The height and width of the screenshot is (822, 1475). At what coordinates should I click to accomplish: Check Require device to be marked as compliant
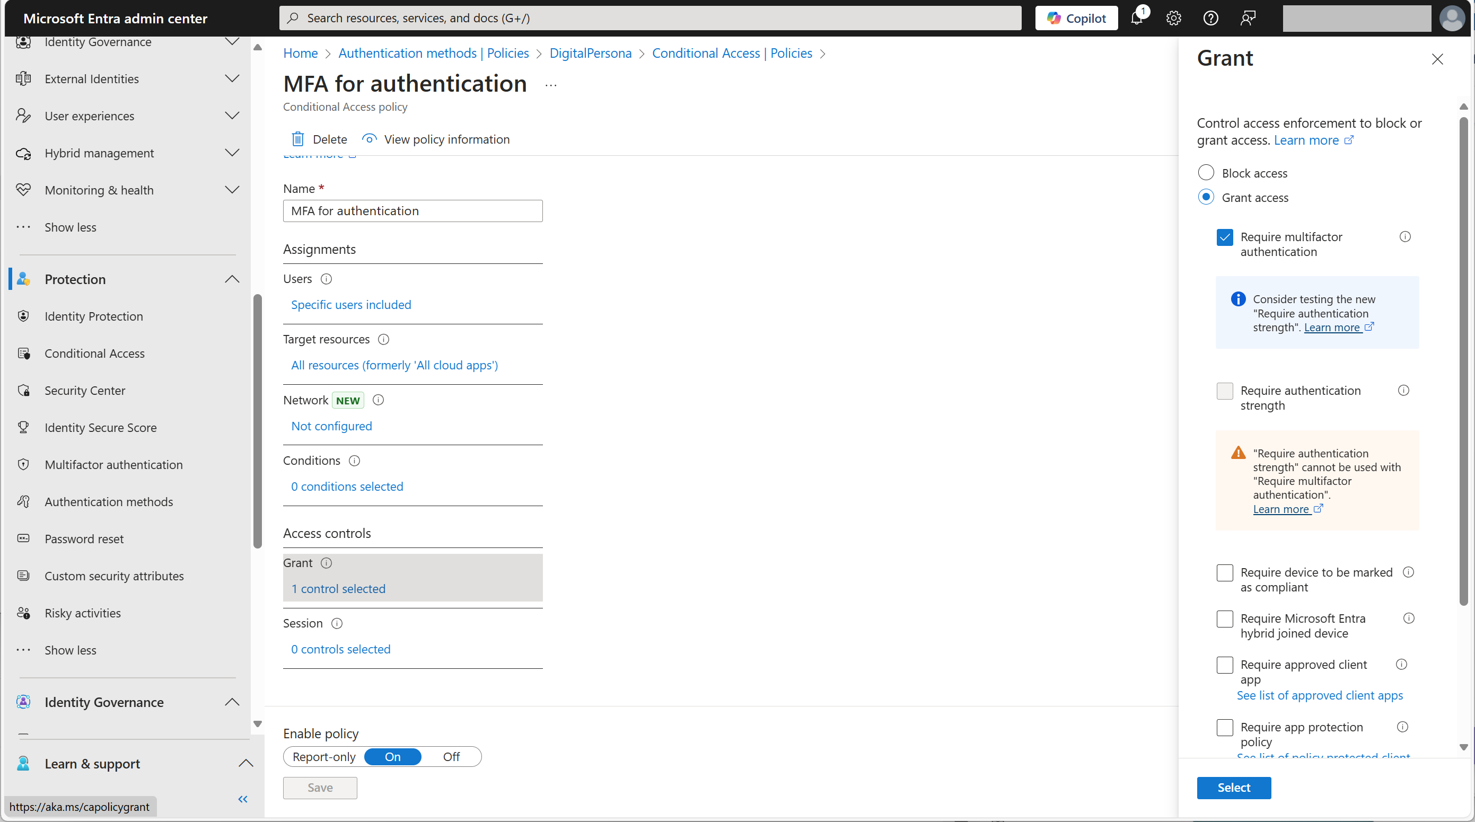pos(1225,572)
